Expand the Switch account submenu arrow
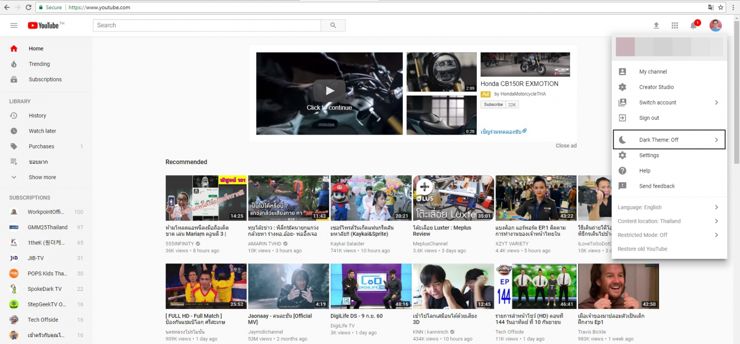 [x=716, y=103]
